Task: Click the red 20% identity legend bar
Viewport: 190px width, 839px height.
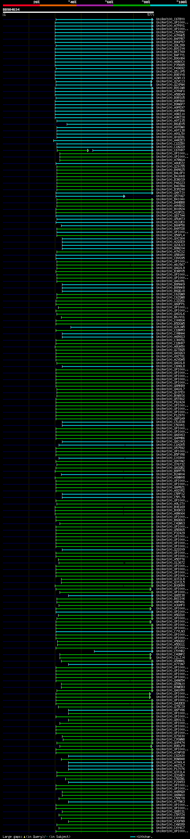Action: (x=21, y=5)
